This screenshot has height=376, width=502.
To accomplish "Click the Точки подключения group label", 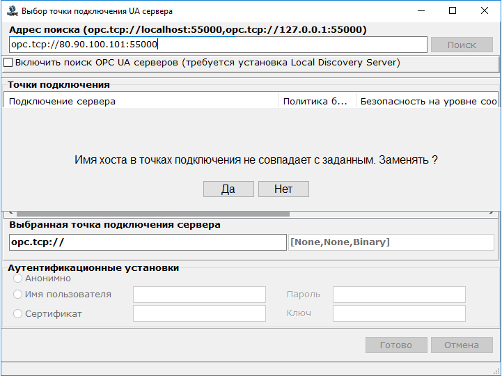I will 58,84.
